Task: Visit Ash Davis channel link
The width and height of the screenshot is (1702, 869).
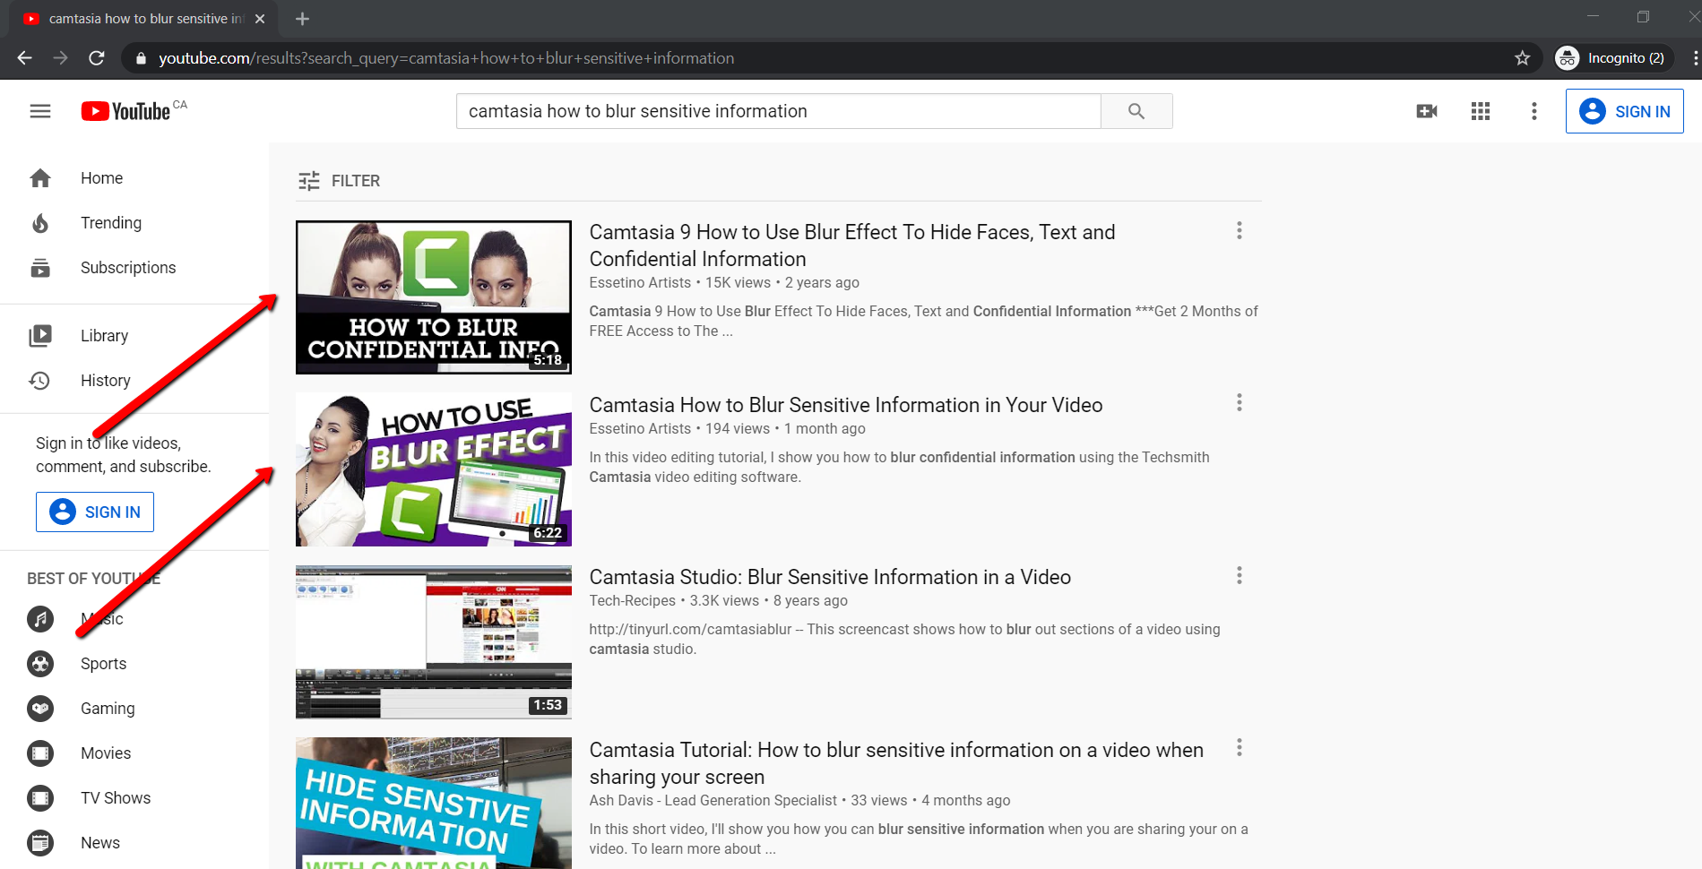Action: point(713,801)
